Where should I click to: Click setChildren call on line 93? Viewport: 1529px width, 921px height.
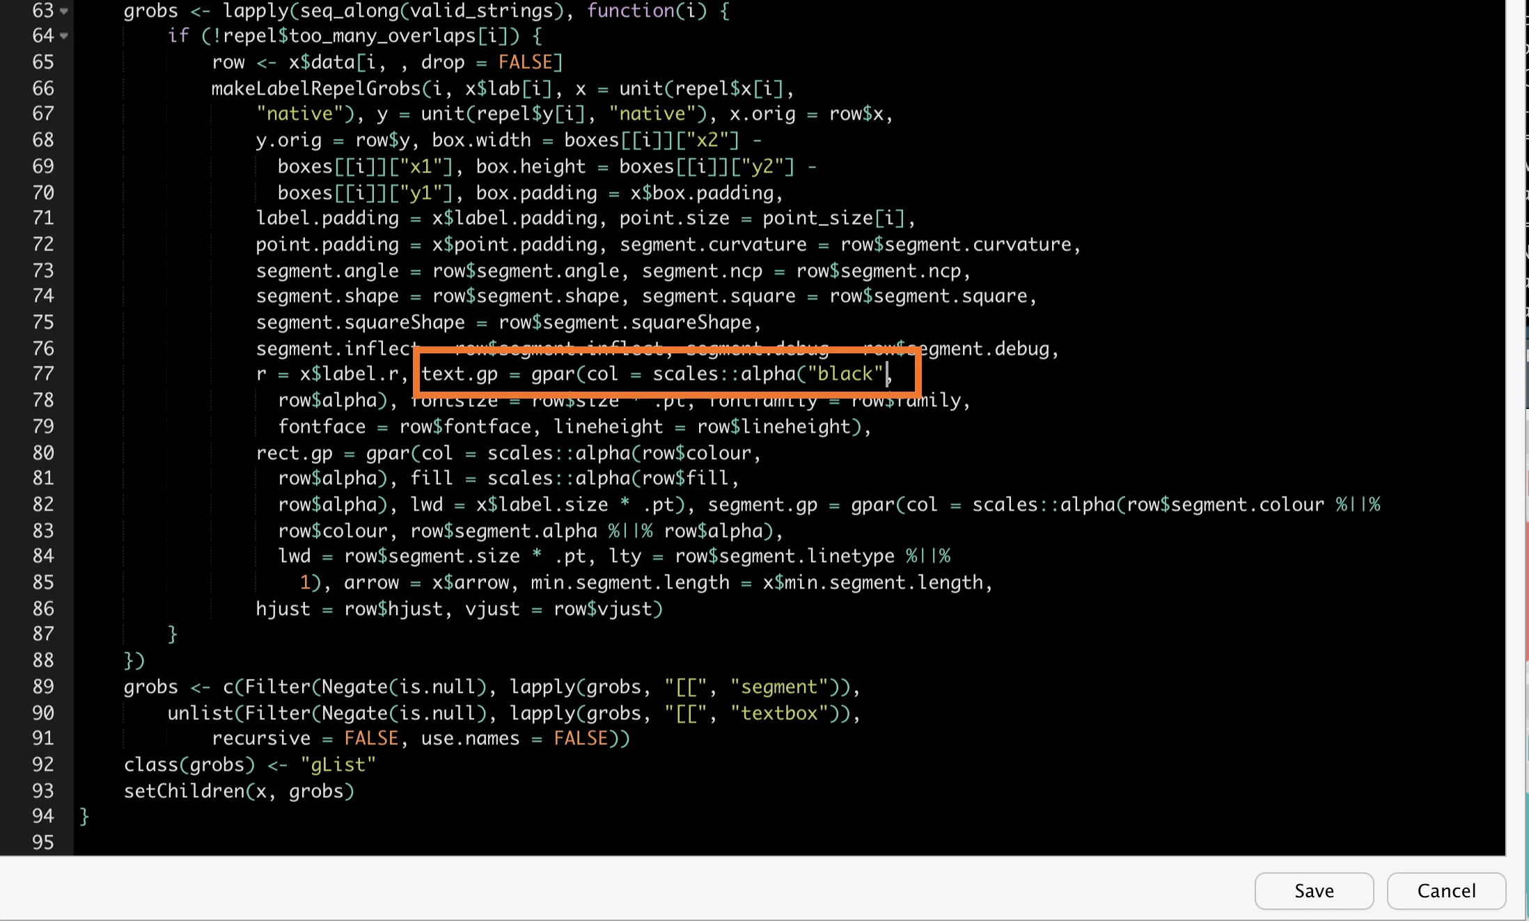point(184,791)
